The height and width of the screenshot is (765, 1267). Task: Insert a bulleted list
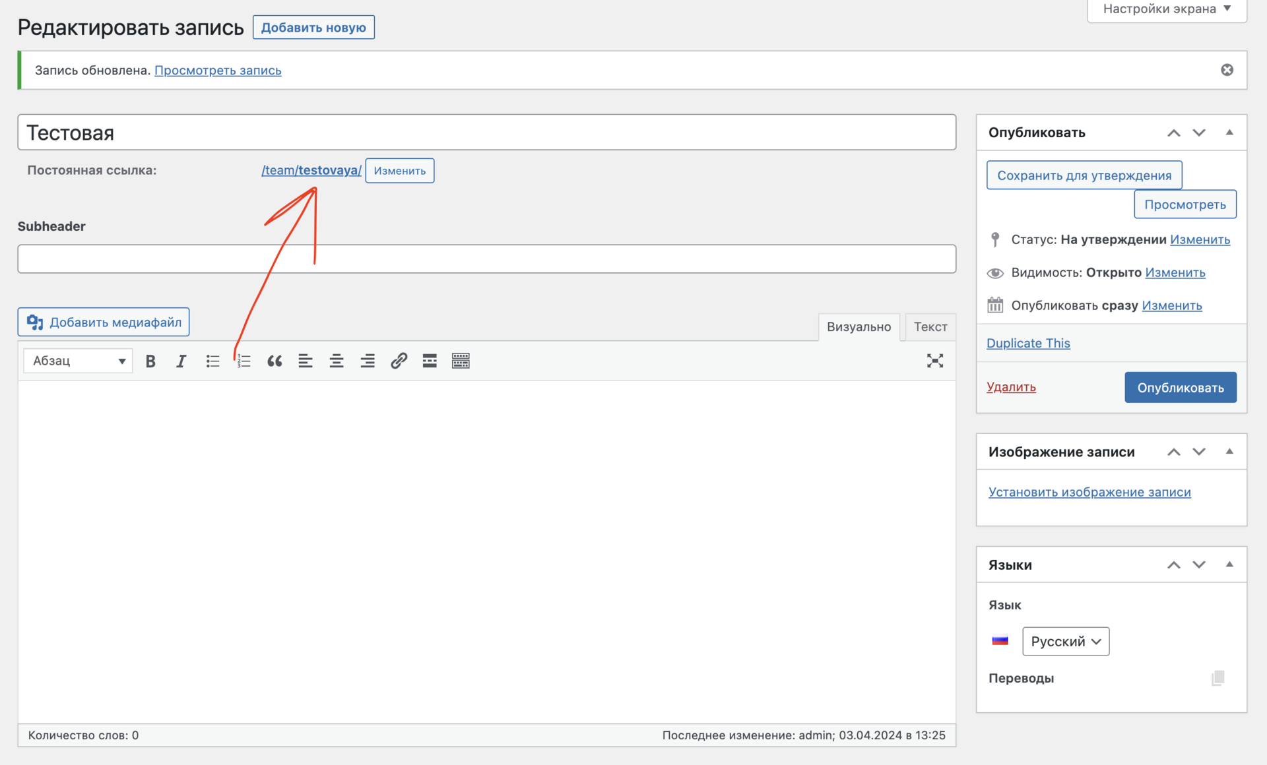(212, 361)
